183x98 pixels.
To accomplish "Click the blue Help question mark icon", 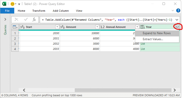I will (x=178, y=10).
